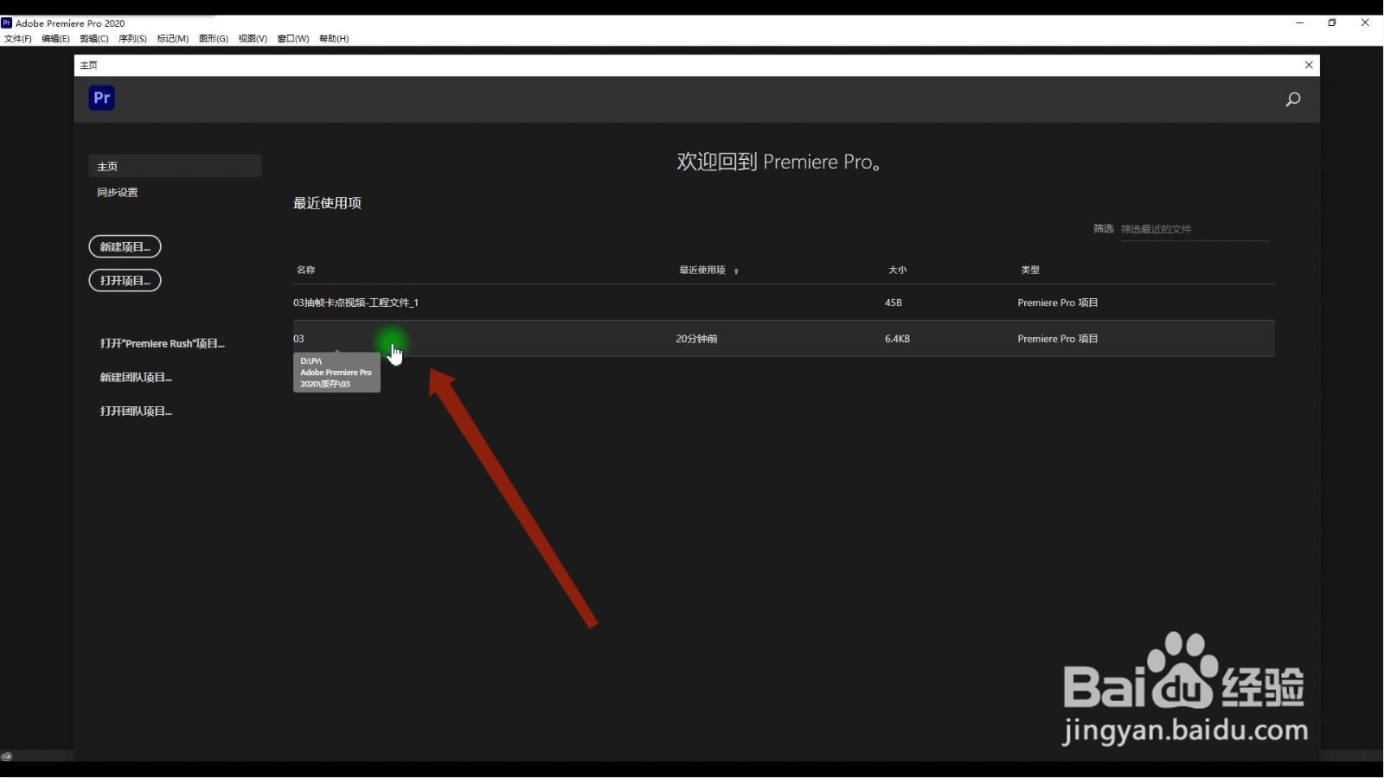1384x778 pixels.
Task: Click 新建团队项目 link
Action: point(136,377)
